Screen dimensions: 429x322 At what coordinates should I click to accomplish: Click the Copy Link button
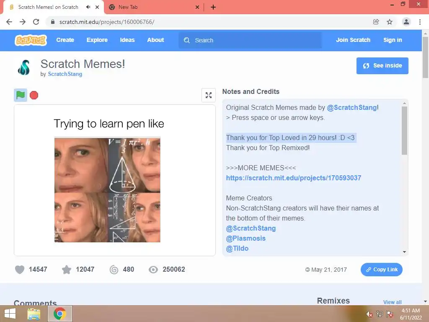coord(381,270)
